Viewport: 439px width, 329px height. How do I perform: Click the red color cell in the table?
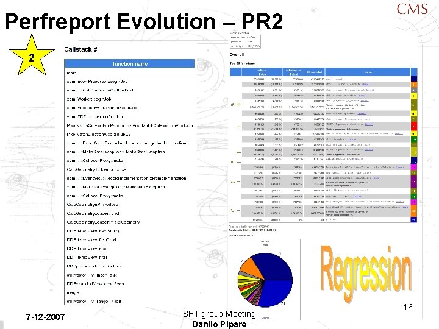(x=414, y=127)
